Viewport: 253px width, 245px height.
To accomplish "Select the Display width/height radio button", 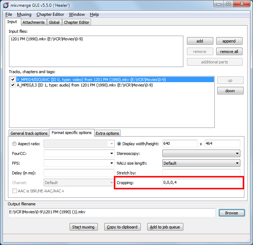I will (x=119, y=144).
